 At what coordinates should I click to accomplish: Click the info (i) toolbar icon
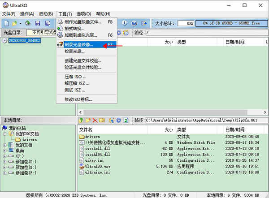tap(124, 23)
